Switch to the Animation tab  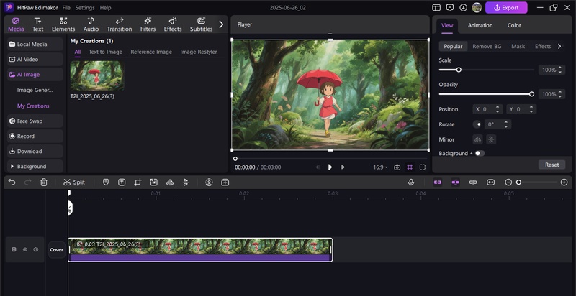coord(480,25)
